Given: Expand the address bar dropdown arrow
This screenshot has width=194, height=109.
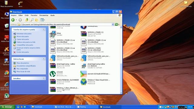Looking at the screenshot, I should pyautogui.click(x=113, y=25).
